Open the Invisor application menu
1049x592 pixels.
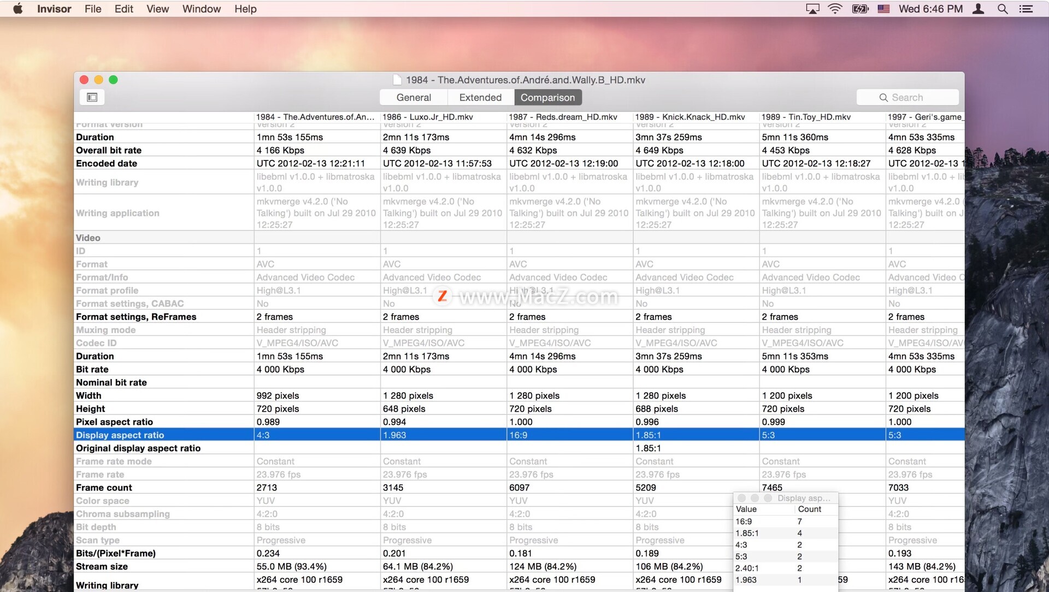(54, 9)
